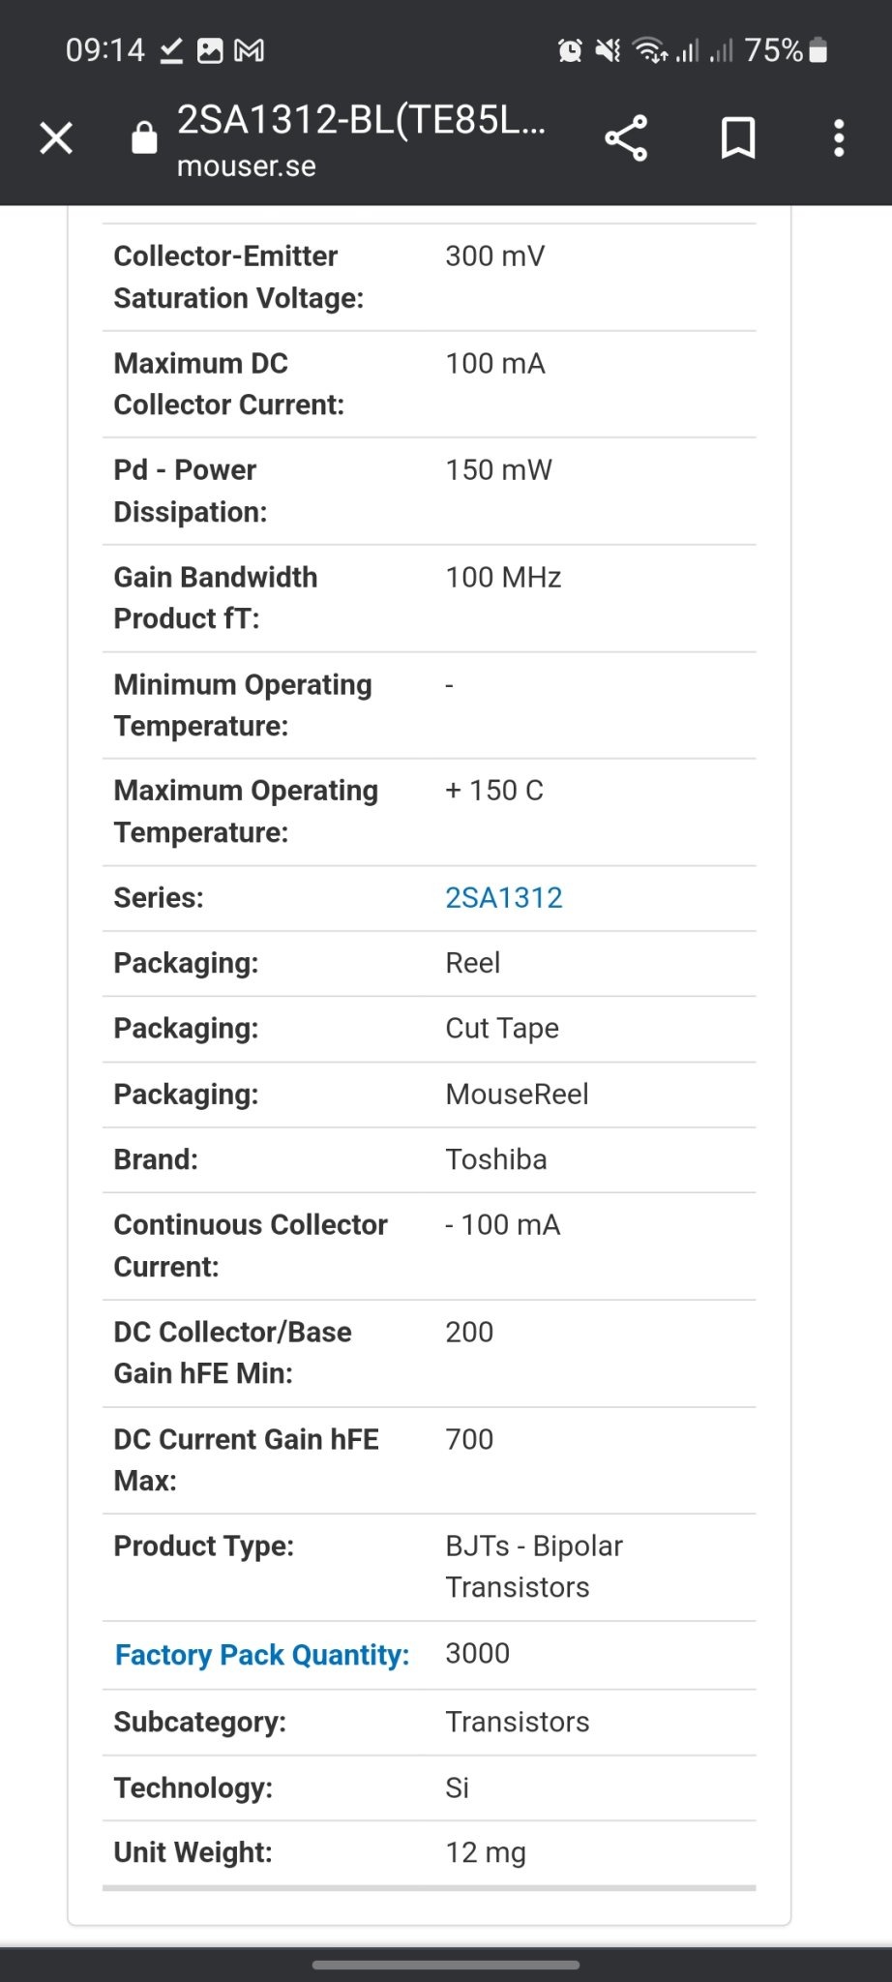Tap the task-done checkmark notification icon
The height and width of the screenshot is (1982, 892).
pos(171,50)
